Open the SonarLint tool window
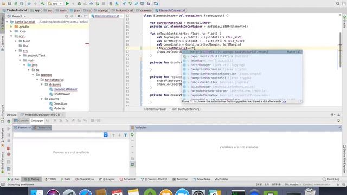This screenshot has width=347, height=195. pos(127,179)
